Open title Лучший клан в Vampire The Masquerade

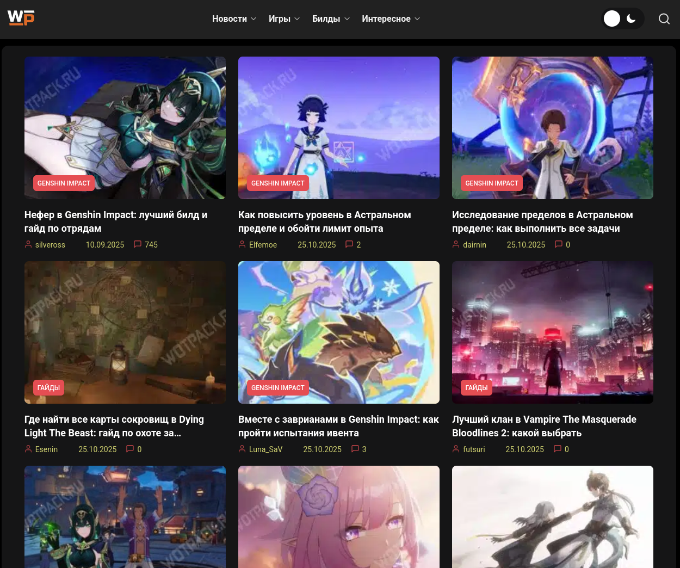point(544,426)
